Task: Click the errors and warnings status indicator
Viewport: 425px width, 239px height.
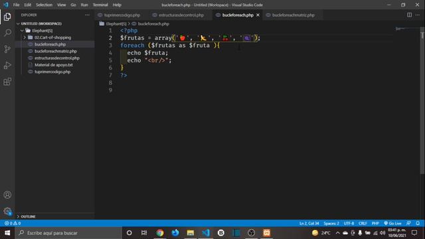Action: point(13,223)
